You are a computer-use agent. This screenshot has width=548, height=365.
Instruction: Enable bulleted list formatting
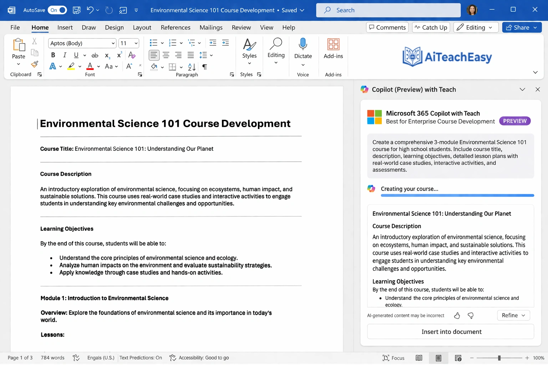pyautogui.click(x=154, y=43)
